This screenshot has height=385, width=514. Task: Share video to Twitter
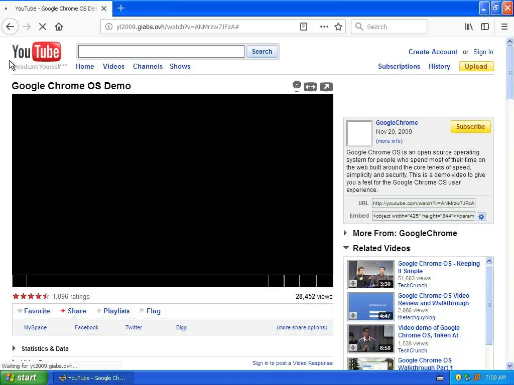134,327
